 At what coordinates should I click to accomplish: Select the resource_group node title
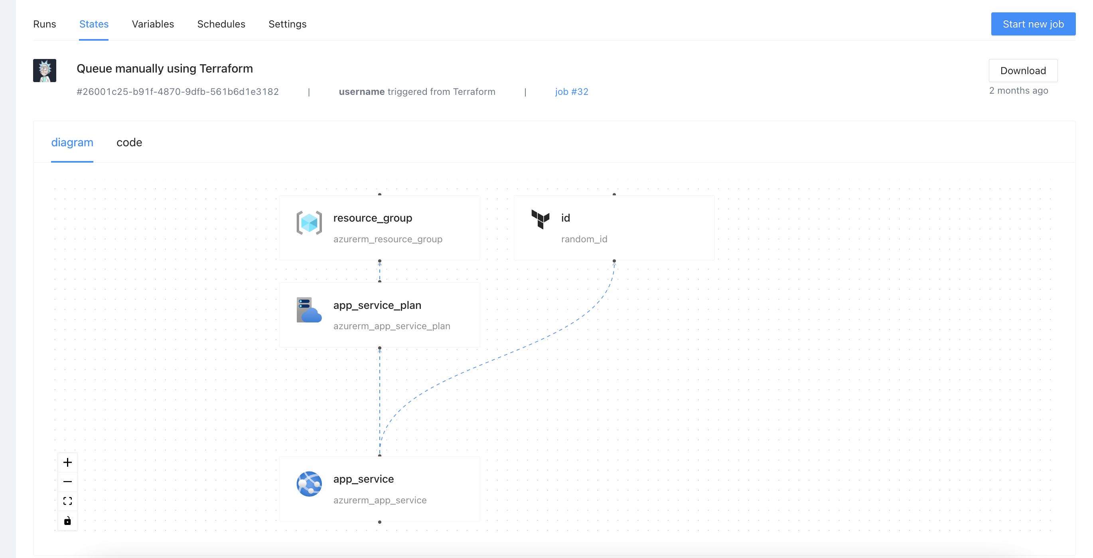[373, 218]
